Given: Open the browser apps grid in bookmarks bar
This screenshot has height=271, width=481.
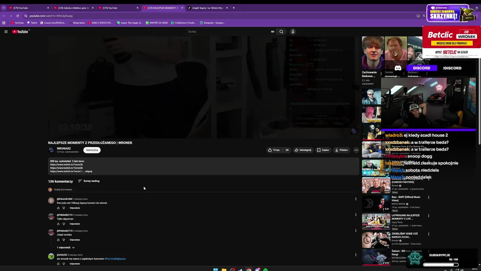Looking at the screenshot, I should pos(4,23).
